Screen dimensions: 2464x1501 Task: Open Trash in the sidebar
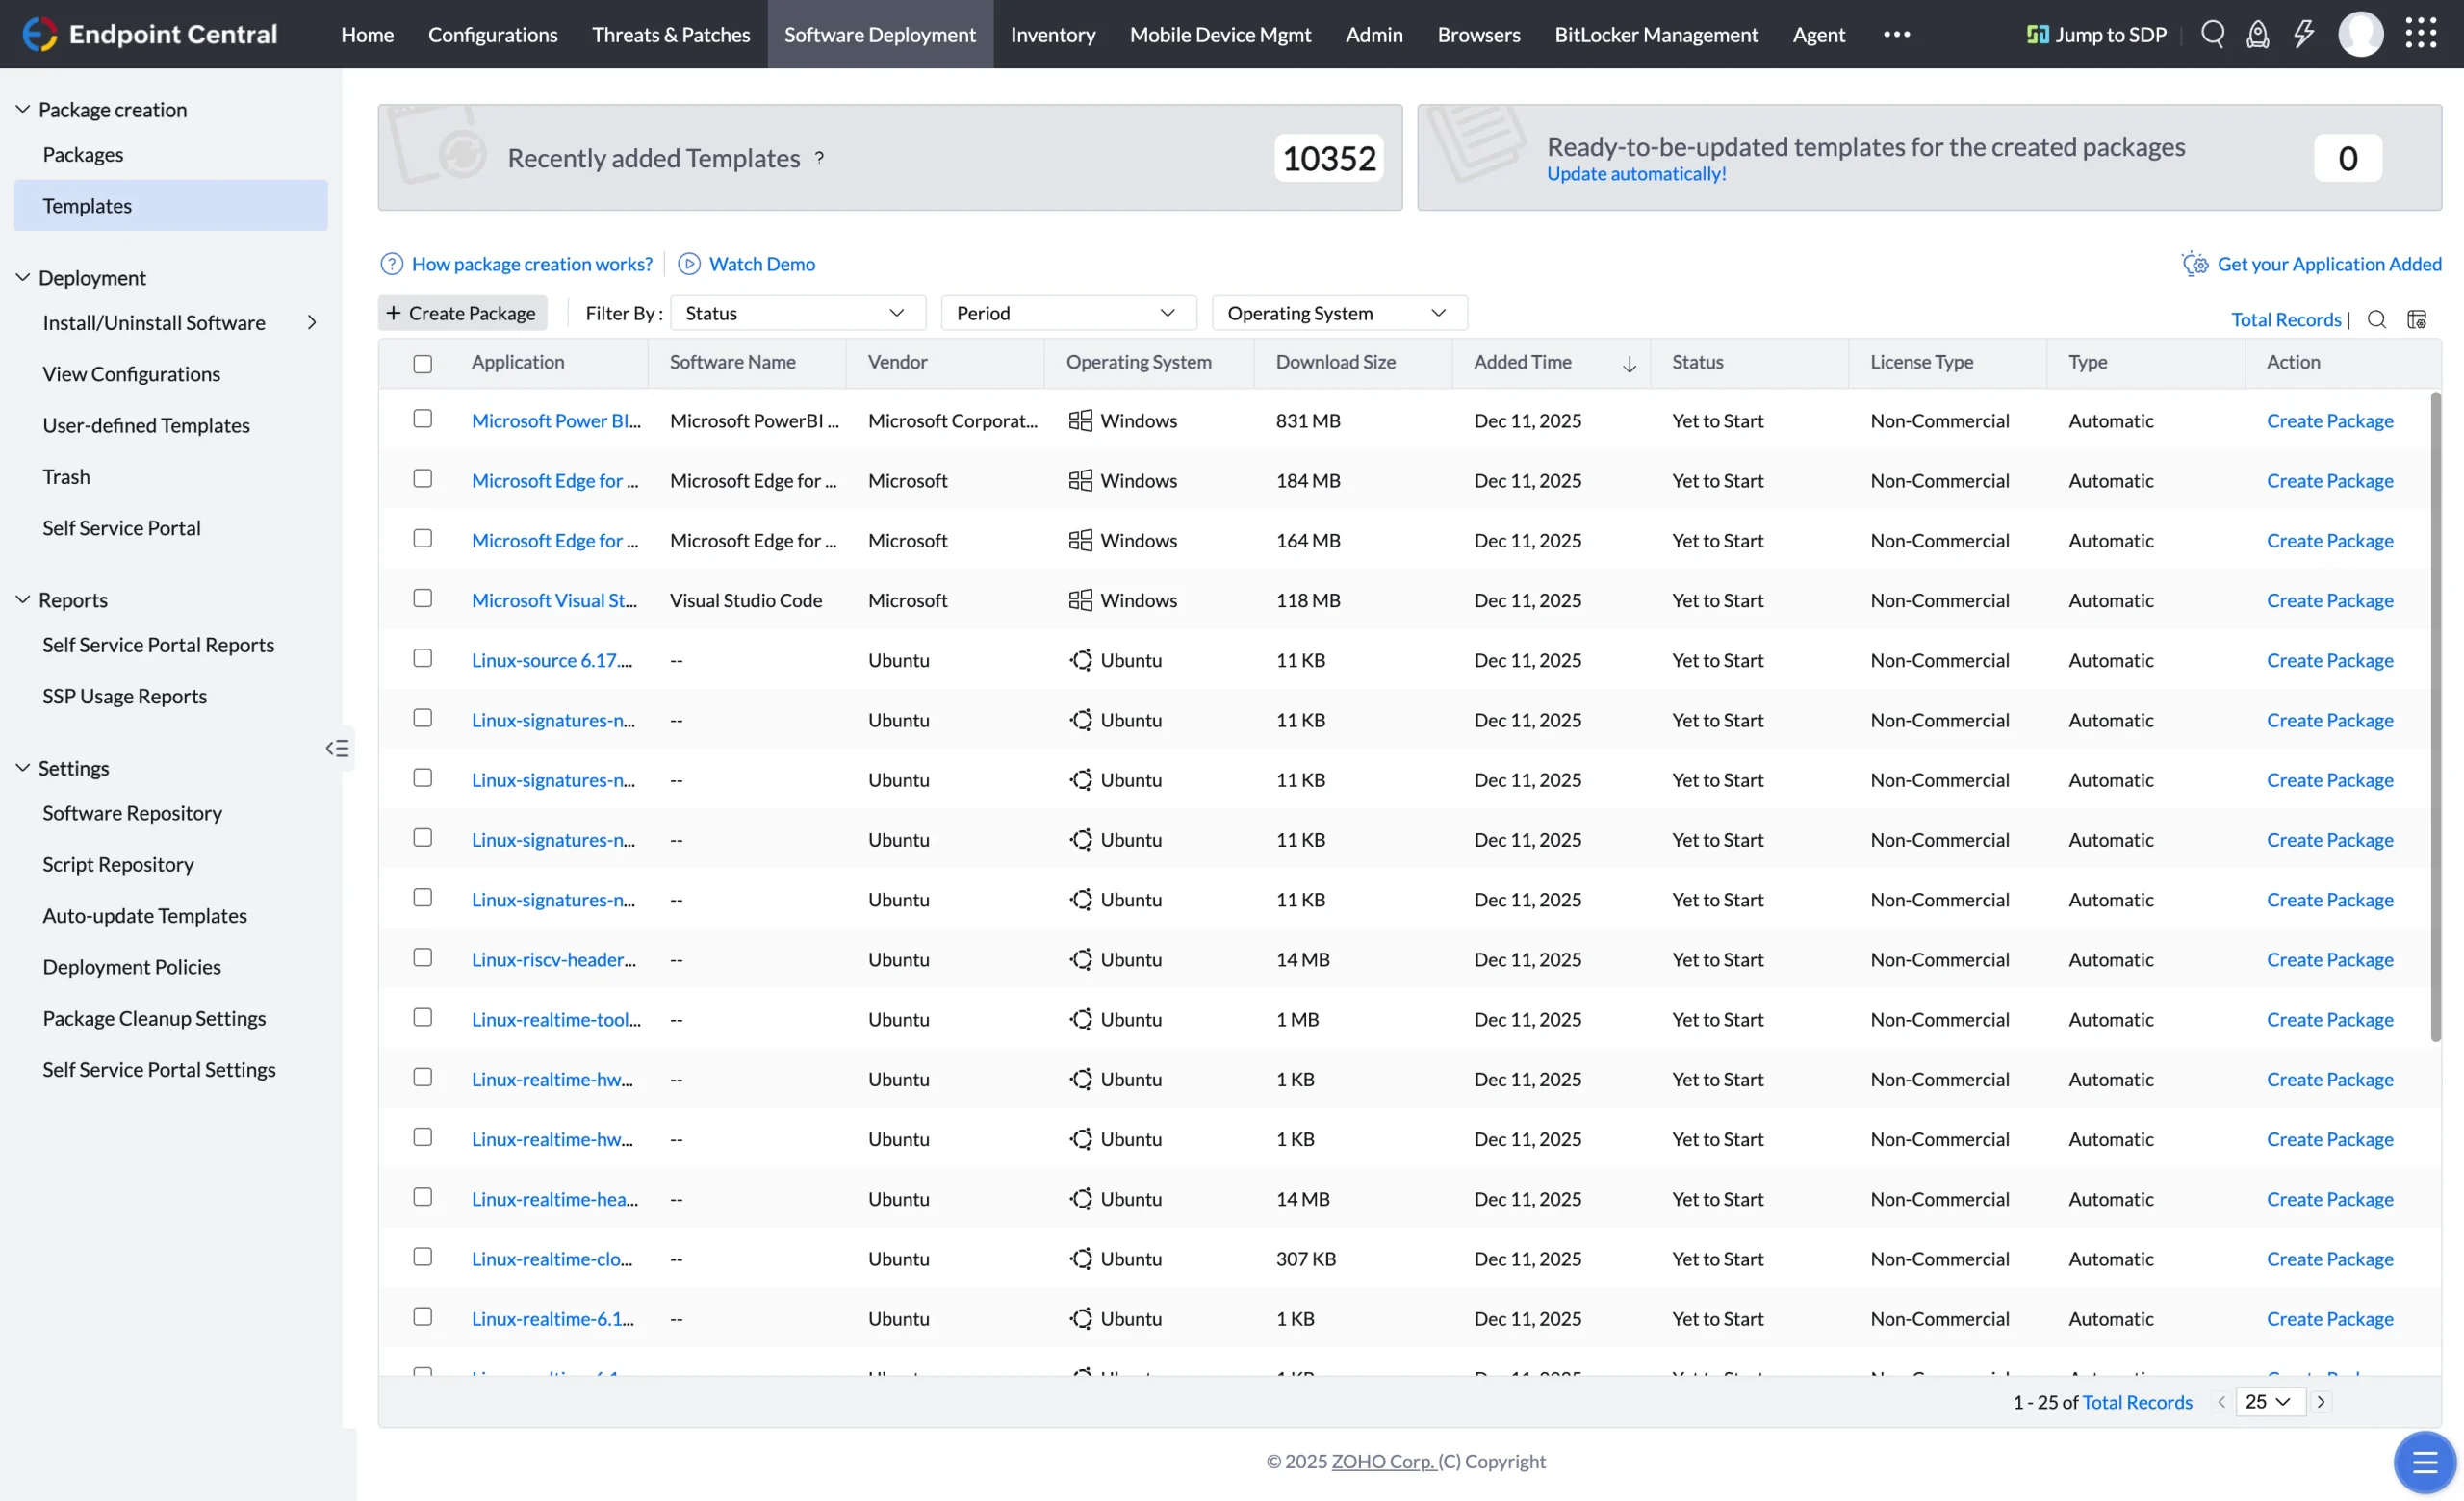pos(66,476)
